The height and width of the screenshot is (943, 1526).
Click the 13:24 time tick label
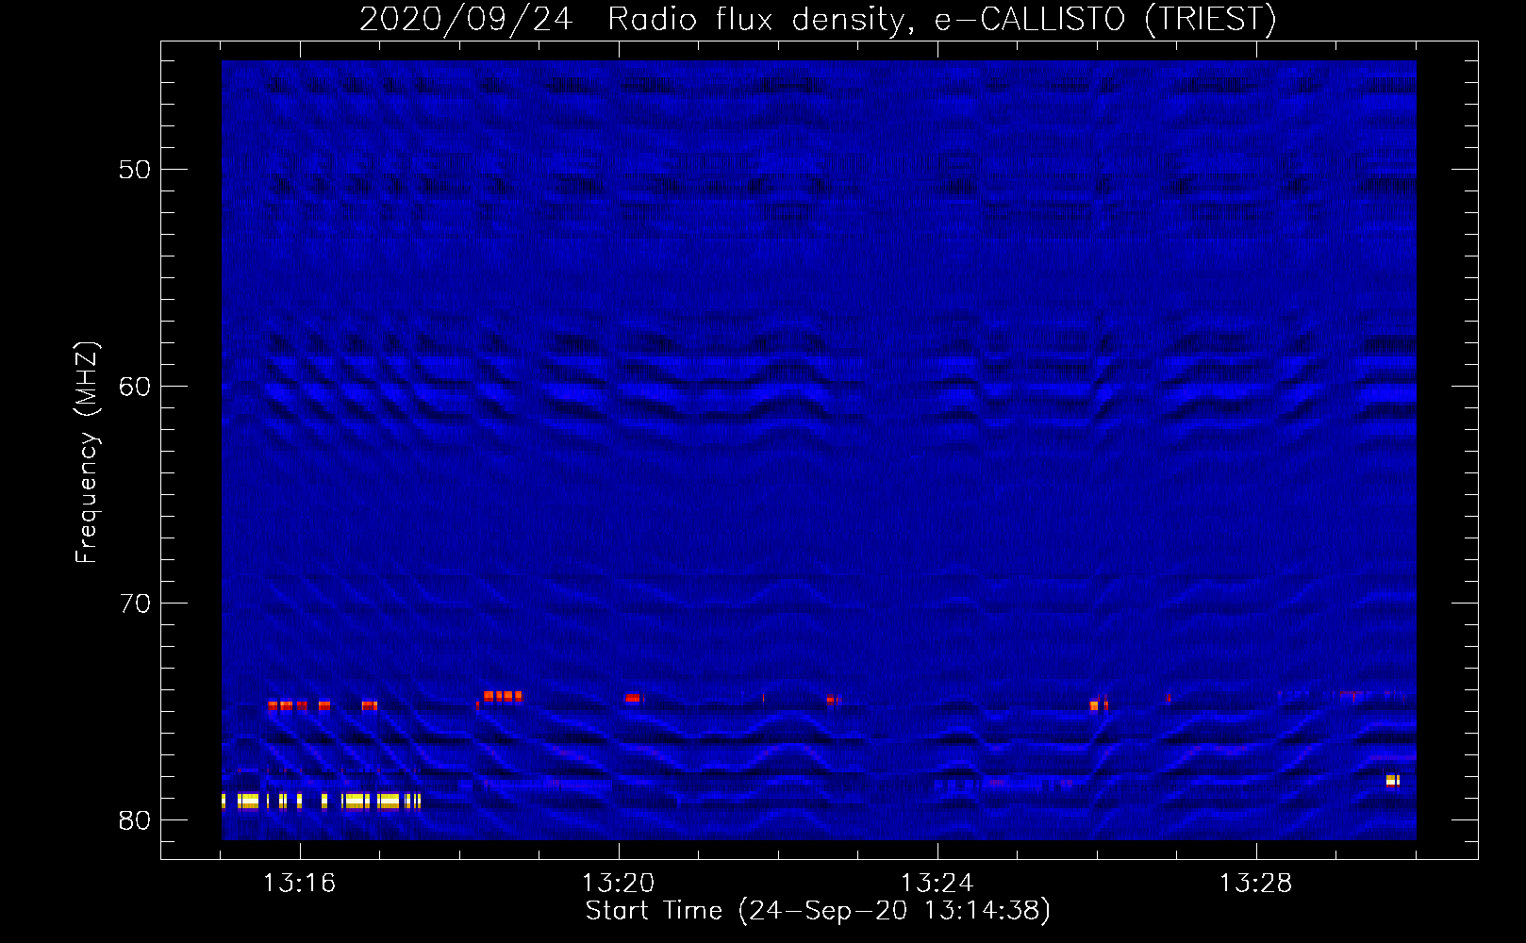point(937,884)
